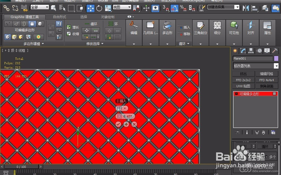Switch to 对象绘制 tab
281x175 pixels.
(108, 17)
